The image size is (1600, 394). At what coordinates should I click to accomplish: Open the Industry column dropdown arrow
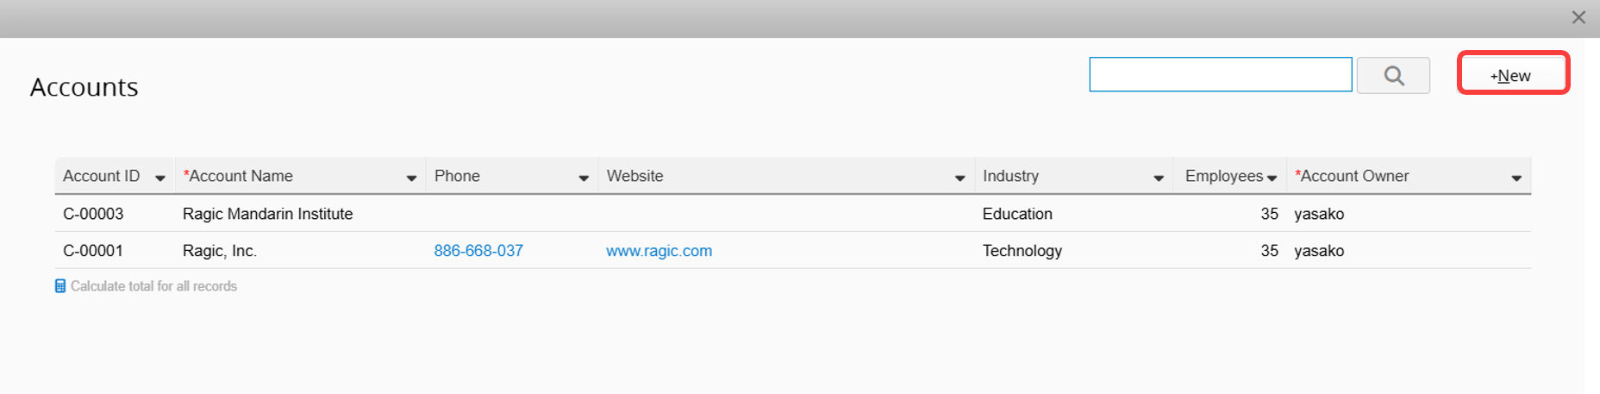[1159, 178]
